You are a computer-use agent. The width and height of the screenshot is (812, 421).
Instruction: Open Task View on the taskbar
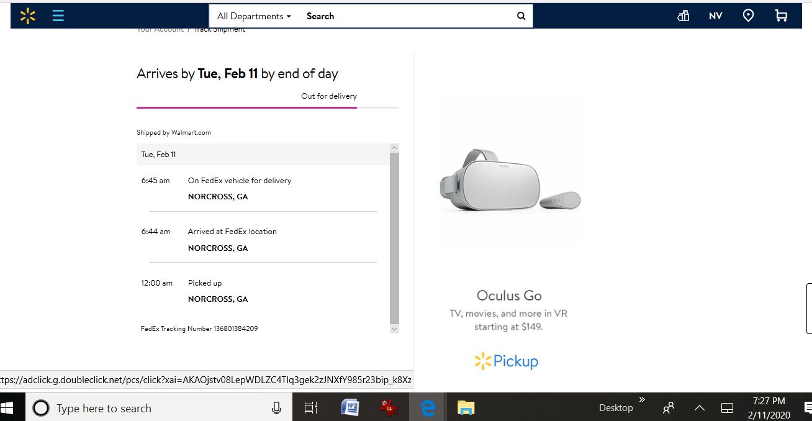(311, 408)
